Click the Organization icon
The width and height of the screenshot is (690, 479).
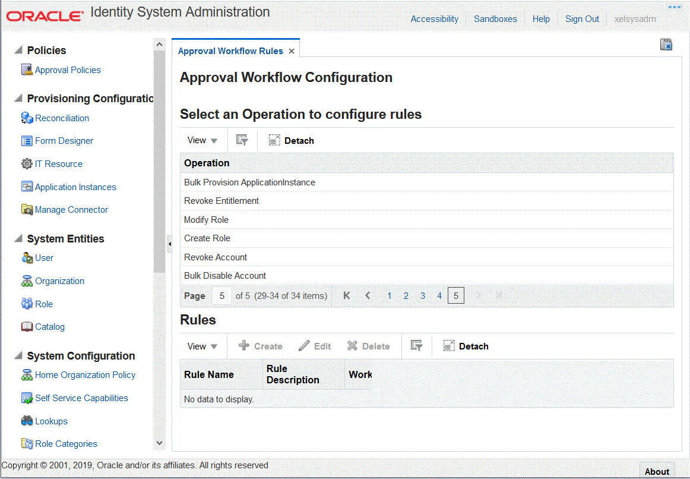[27, 281]
